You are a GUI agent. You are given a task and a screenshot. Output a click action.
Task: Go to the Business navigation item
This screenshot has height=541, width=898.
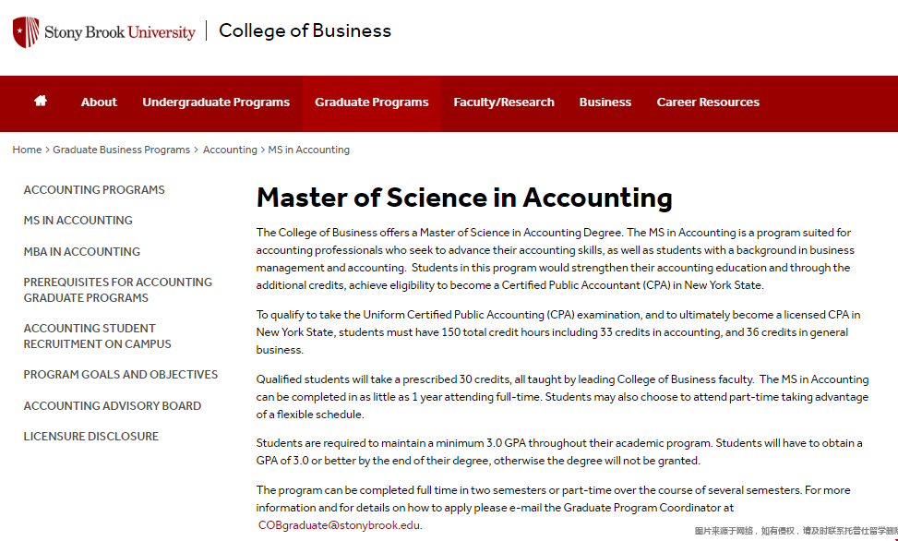(x=605, y=102)
